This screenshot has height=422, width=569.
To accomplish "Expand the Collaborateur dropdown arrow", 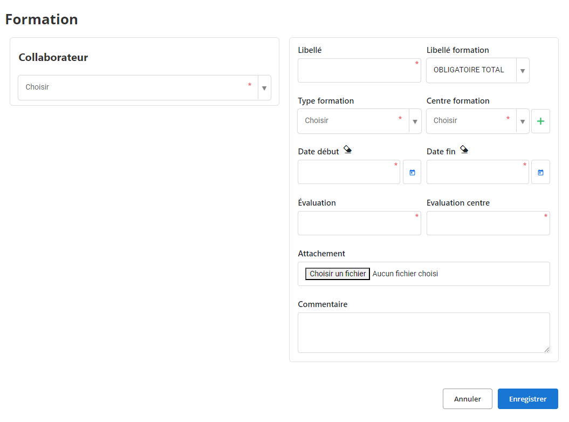I will click(x=264, y=88).
